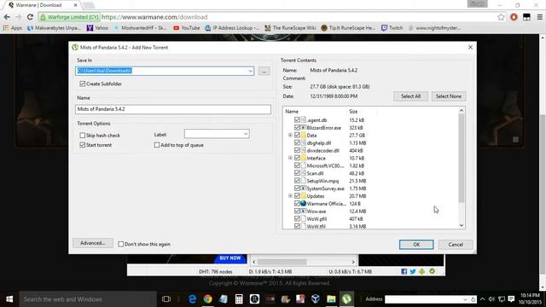546x307 pixels.
Task: Click Cancel button
Action: 456,245
